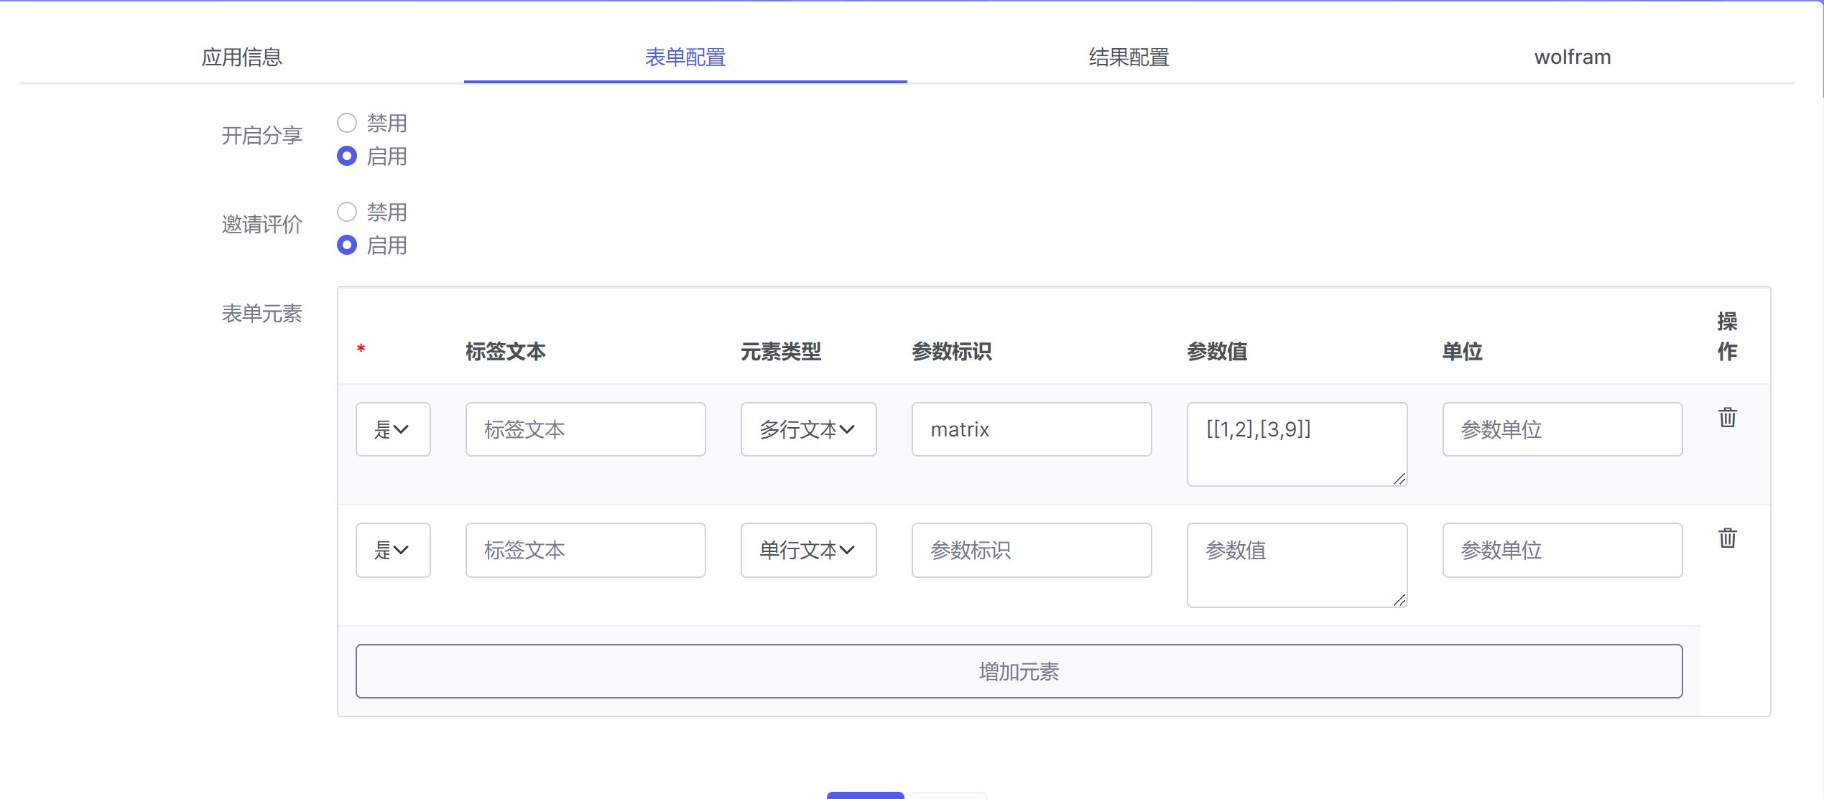Click the 增加元素 button
Viewport: 1824px width, 799px height.
(x=1018, y=671)
